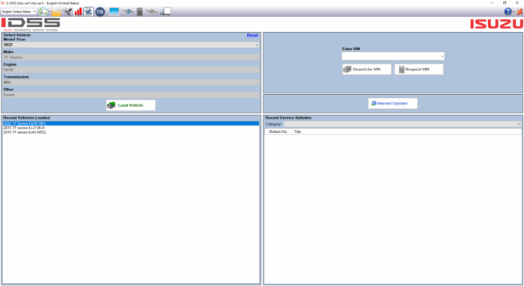Minimize the G-IDSS window
524x286 pixels.
click(493, 3)
